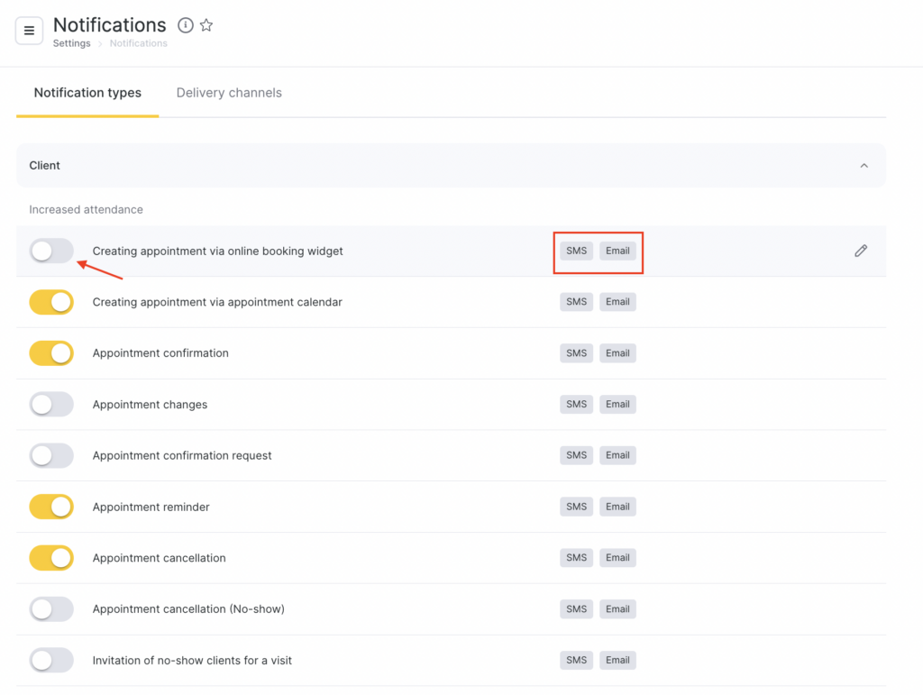Image resolution: width=923 pixels, height=695 pixels.
Task: Enable Creating appointment via online booking widget
Action: [x=51, y=251]
